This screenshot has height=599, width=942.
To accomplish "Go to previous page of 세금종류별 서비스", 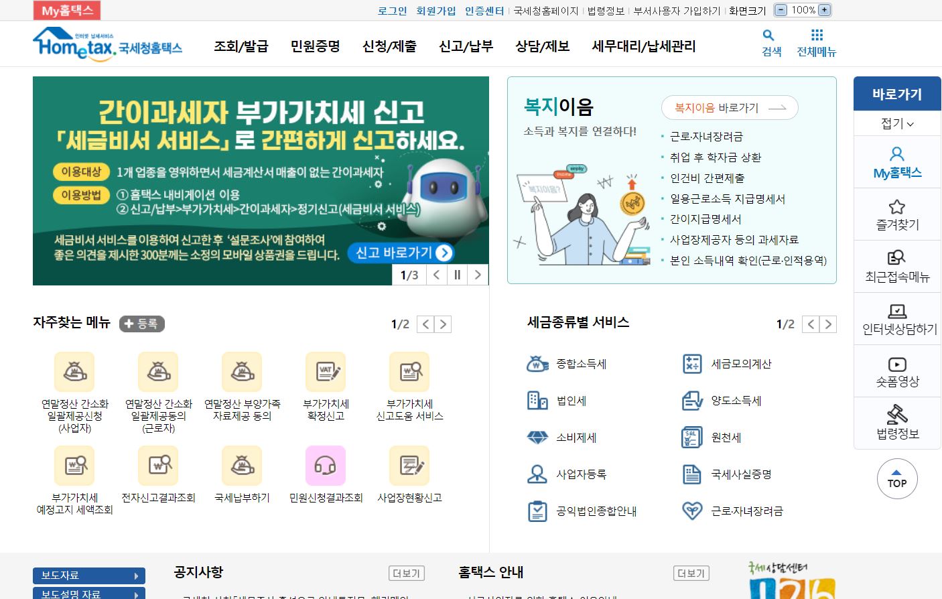I will point(811,324).
